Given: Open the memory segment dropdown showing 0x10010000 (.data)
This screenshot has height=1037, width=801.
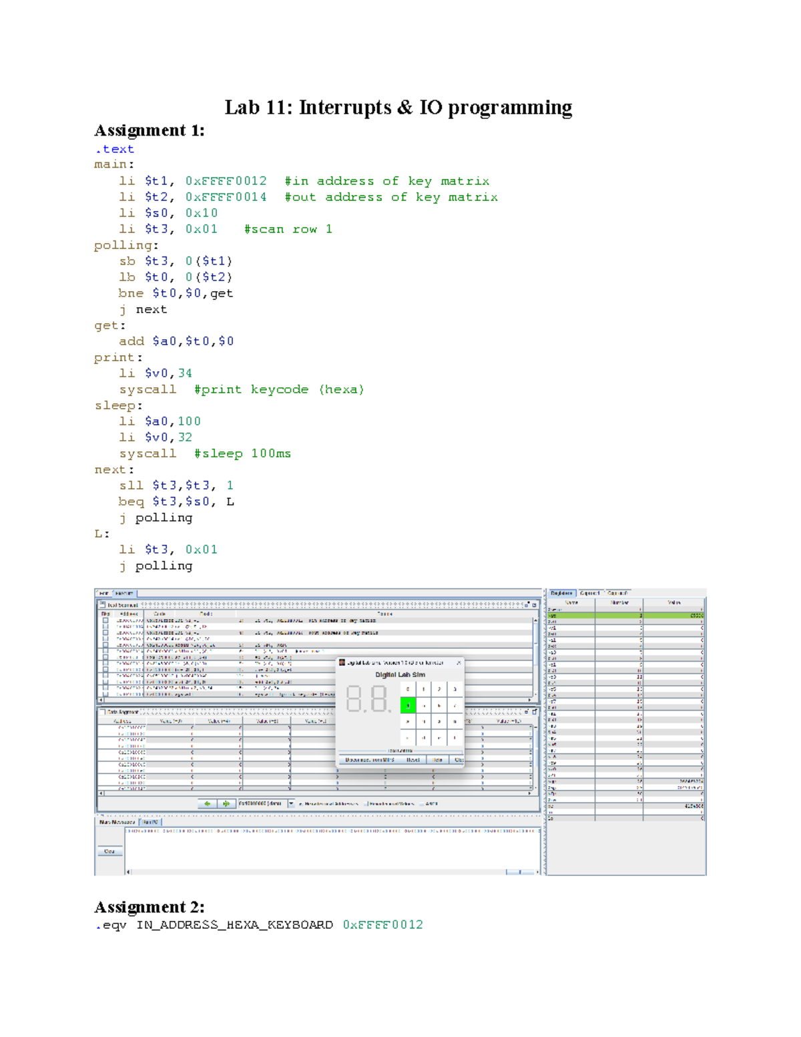Looking at the screenshot, I should pyautogui.click(x=291, y=803).
